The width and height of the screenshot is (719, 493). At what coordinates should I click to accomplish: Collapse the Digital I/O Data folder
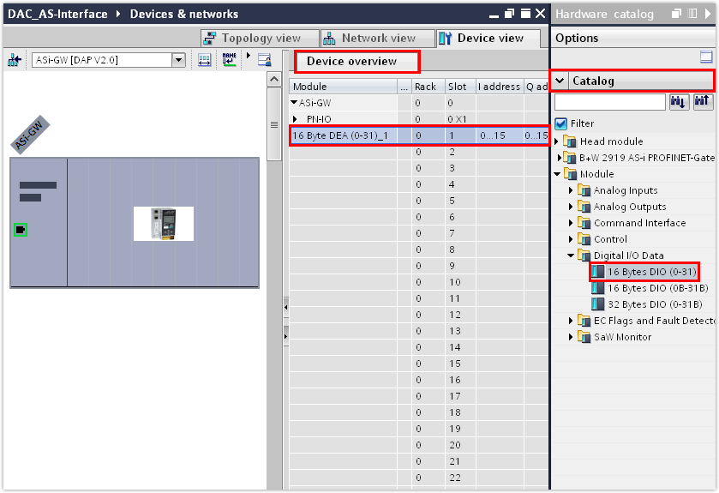pos(572,256)
